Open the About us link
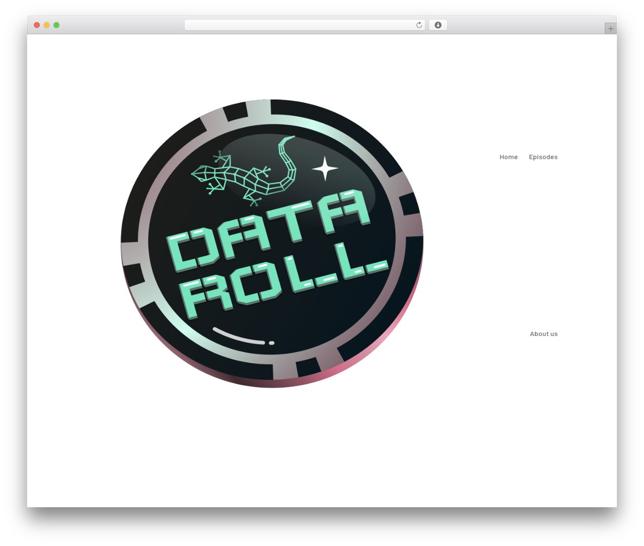The image size is (644, 546). pyautogui.click(x=543, y=334)
